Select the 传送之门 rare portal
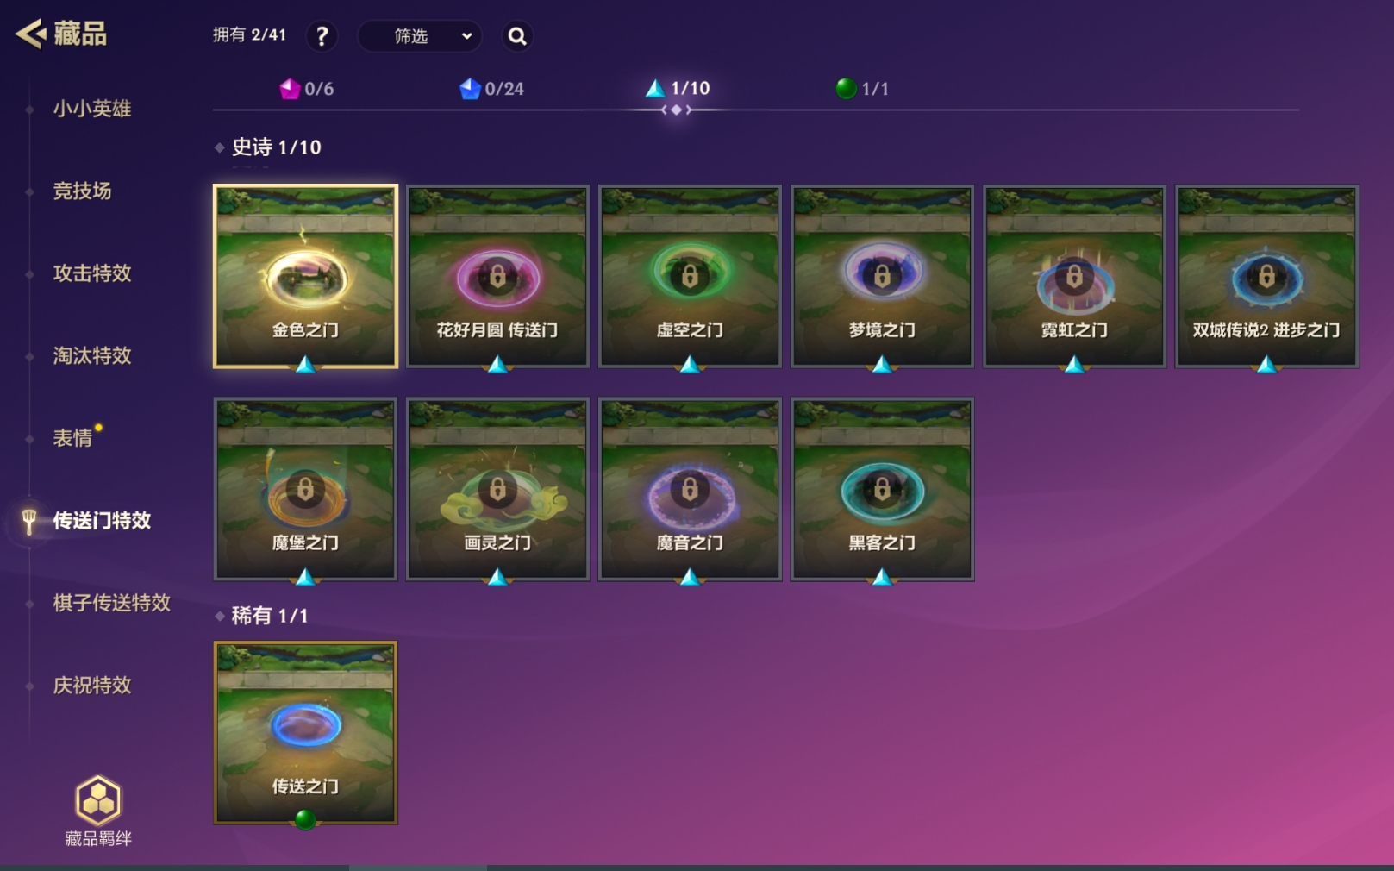 [x=305, y=733]
